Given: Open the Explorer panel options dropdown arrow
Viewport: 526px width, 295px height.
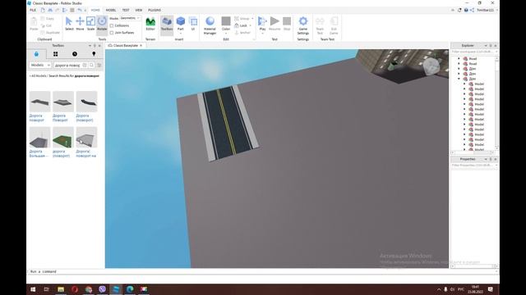Looking at the screenshot, I should coord(486,46).
